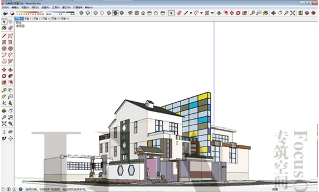Switch to Back standard view
This screenshot has width=319, height=192.
[x=156, y=13]
